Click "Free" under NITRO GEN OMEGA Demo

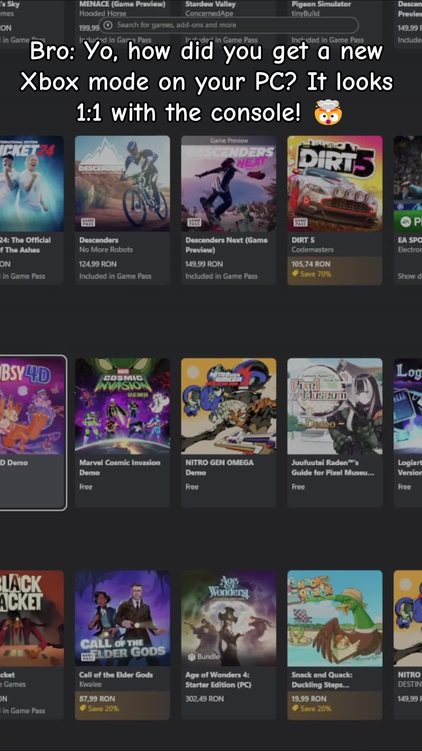click(x=192, y=487)
